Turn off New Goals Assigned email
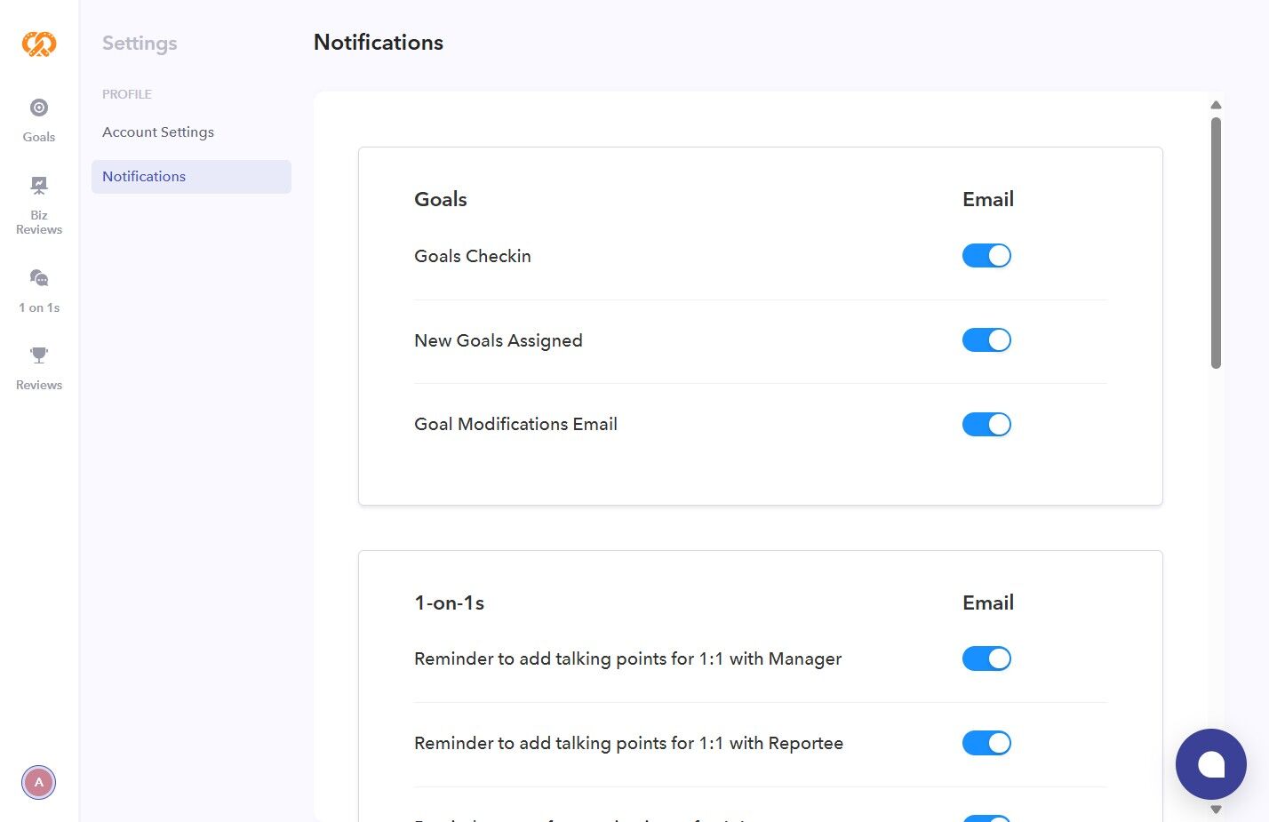 (x=986, y=340)
